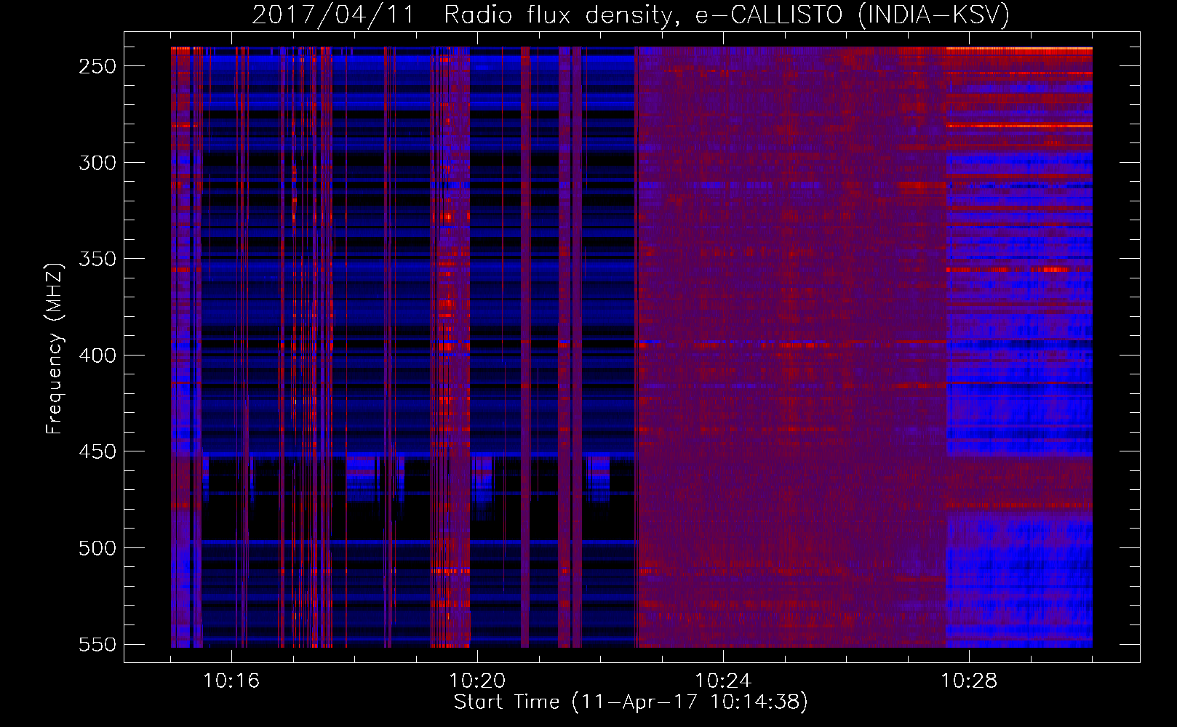
Task: Click the '300' frequency tick label
Action: coord(97,163)
